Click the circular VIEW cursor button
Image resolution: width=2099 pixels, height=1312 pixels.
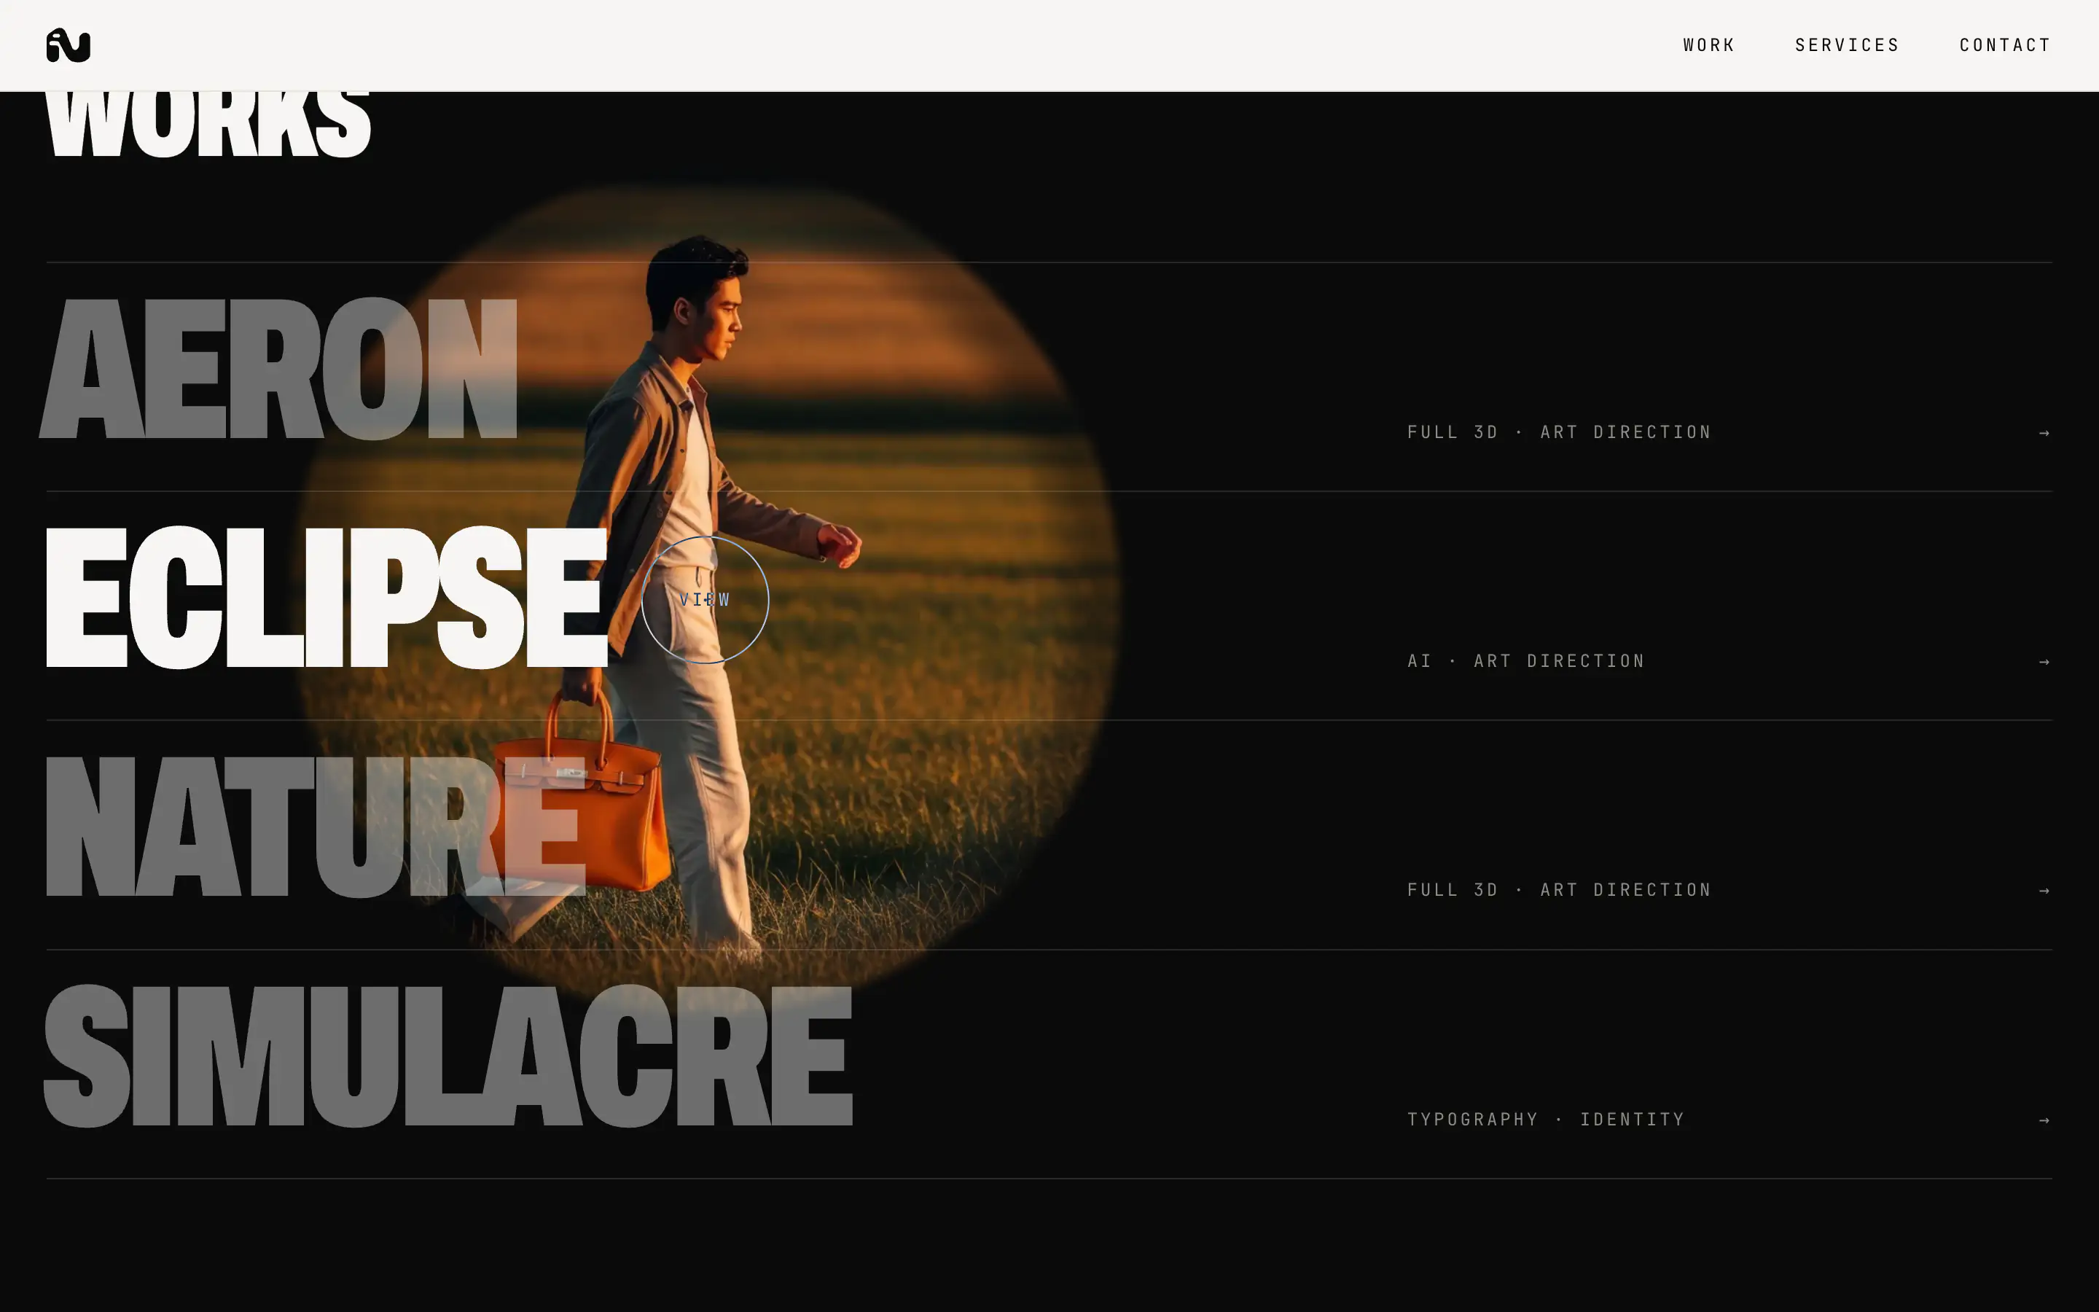coord(705,600)
